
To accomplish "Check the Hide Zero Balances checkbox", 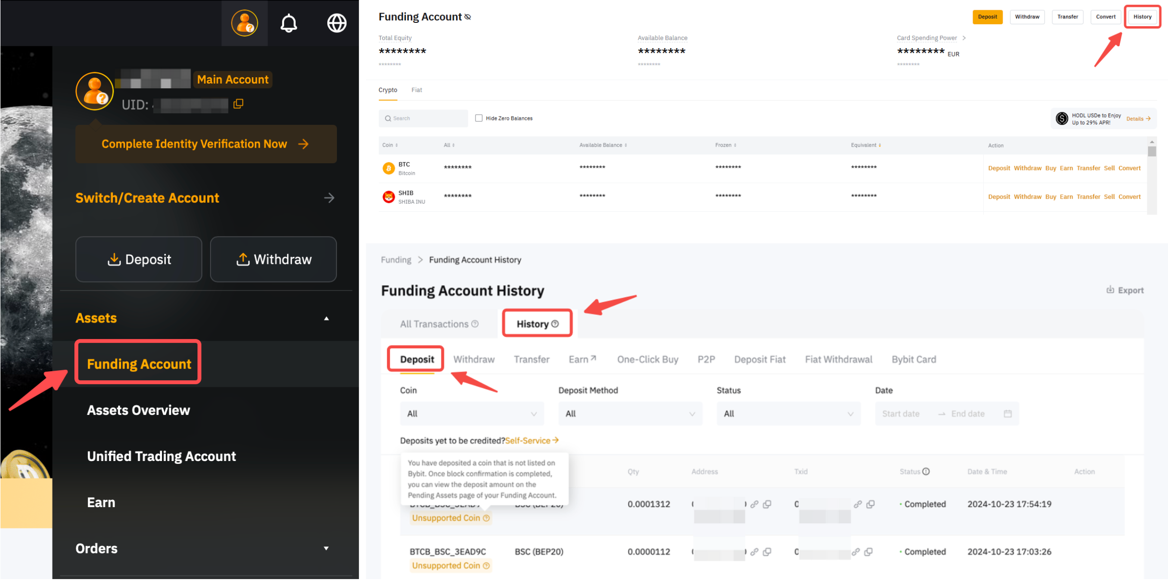I will click(479, 118).
